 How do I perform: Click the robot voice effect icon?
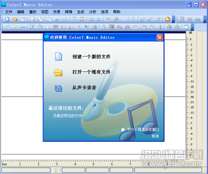[144, 27]
